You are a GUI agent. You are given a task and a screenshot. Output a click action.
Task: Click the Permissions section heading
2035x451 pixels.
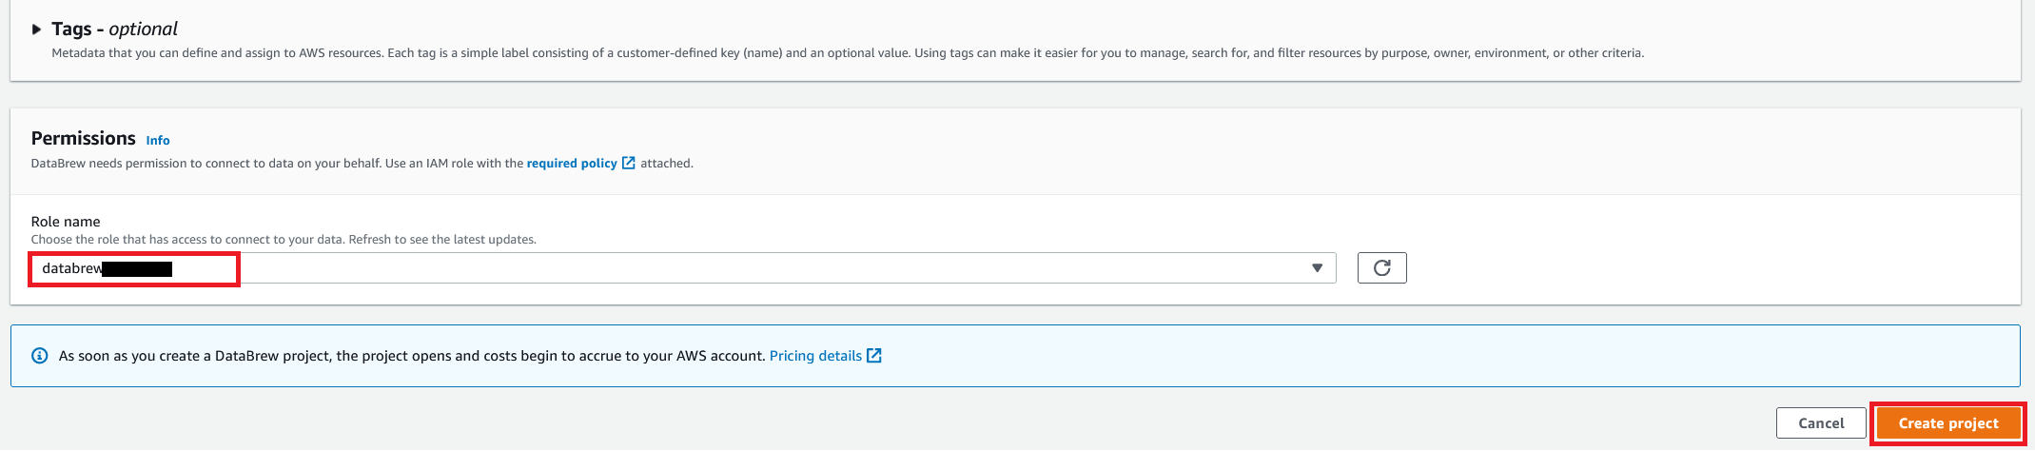(84, 139)
